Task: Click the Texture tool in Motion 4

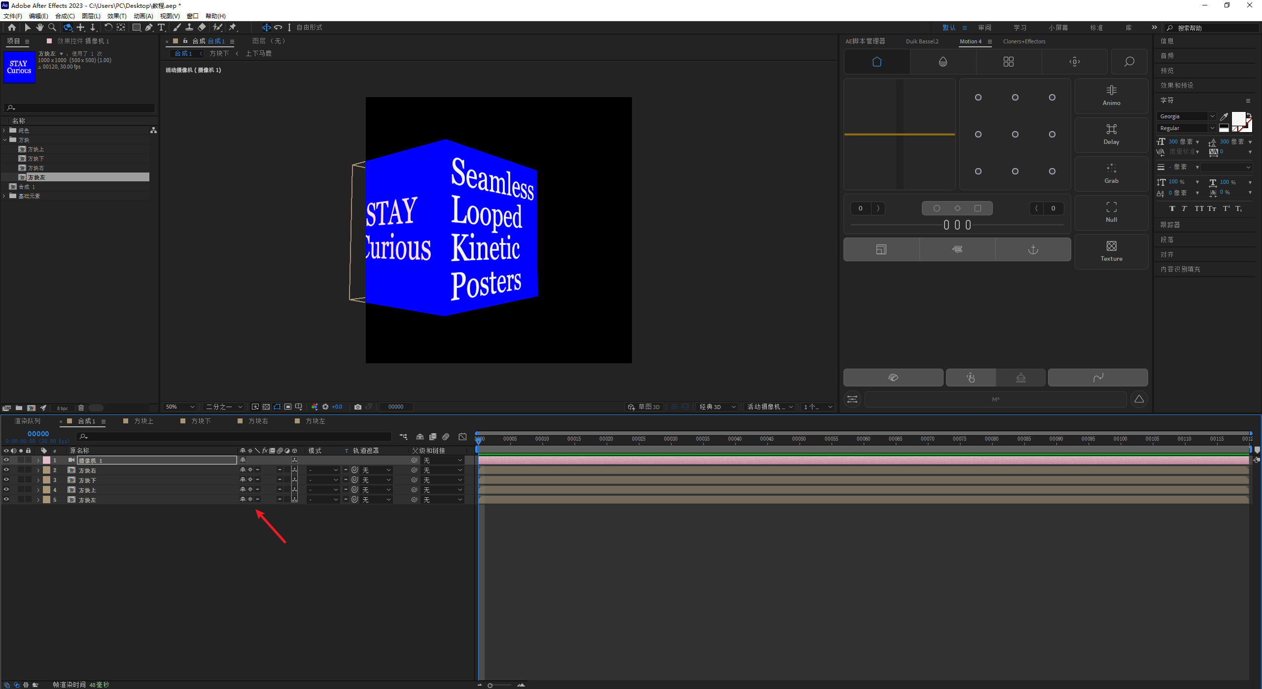Action: (1111, 251)
